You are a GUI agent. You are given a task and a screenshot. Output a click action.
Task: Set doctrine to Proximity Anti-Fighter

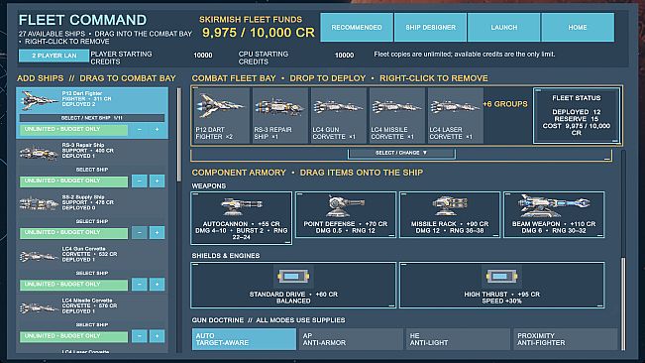565,339
